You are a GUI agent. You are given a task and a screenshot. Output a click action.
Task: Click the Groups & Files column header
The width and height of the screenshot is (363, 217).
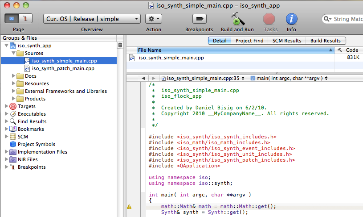point(59,38)
